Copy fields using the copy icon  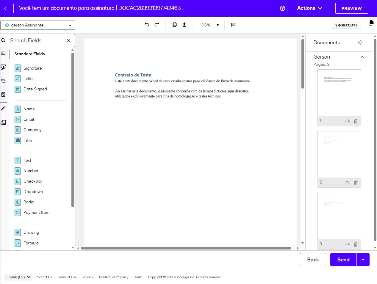pyautogui.click(x=175, y=25)
